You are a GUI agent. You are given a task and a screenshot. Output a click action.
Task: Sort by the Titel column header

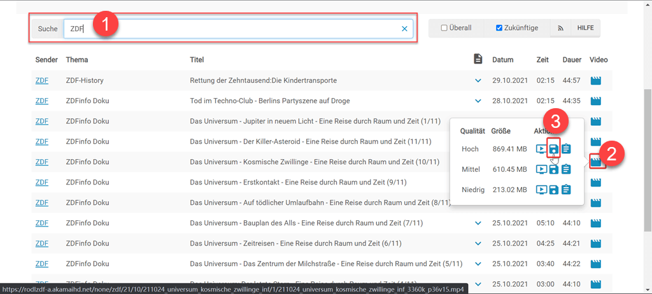(197, 60)
